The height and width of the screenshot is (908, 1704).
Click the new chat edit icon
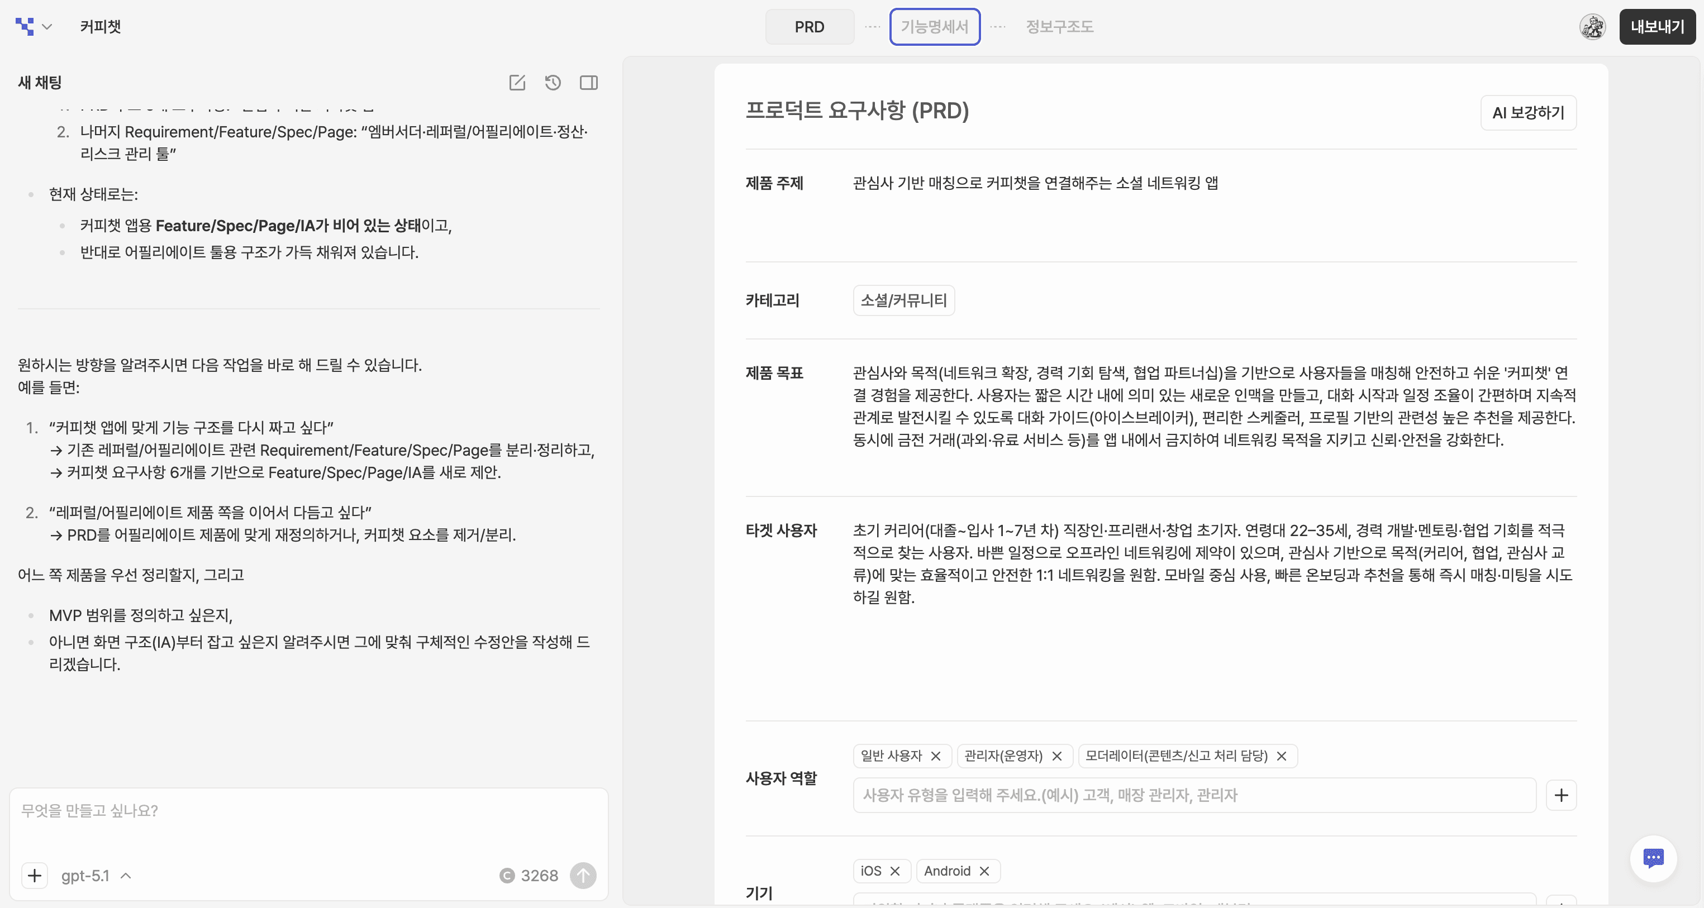click(x=517, y=83)
